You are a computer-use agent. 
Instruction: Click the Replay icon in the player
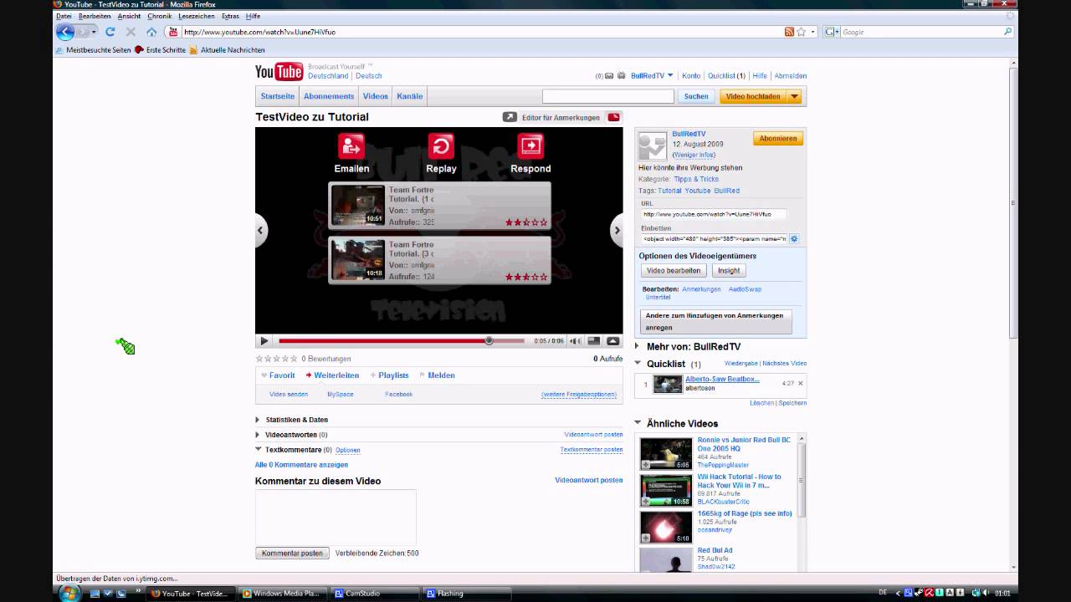pos(441,146)
